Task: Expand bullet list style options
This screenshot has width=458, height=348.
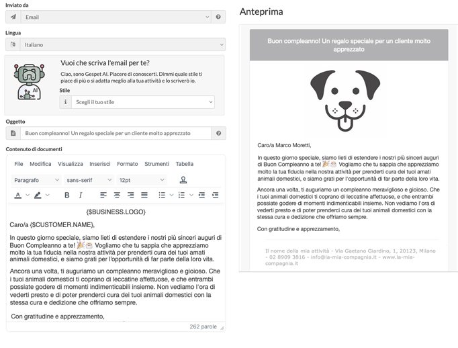Action: click(171, 195)
